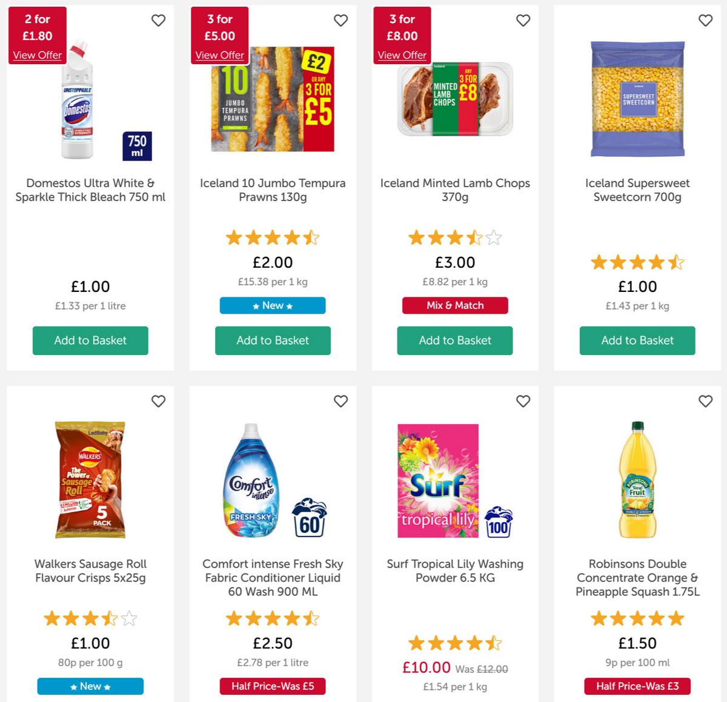Add Iceland Minted Lamb Chops to basket

455,340
